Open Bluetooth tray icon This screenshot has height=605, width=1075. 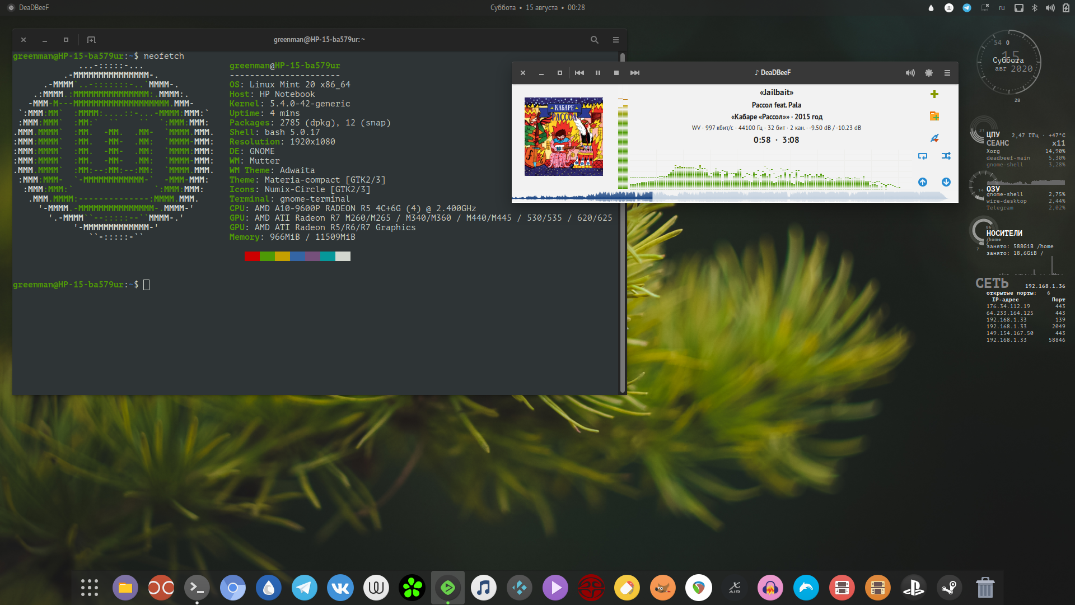1035,8
